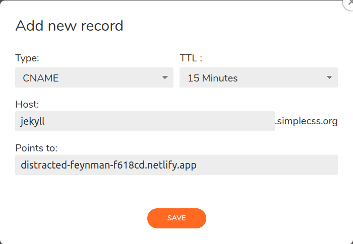The width and height of the screenshot is (353, 244).
Task: Focus the Host input containing jekyll
Action: coord(145,121)
